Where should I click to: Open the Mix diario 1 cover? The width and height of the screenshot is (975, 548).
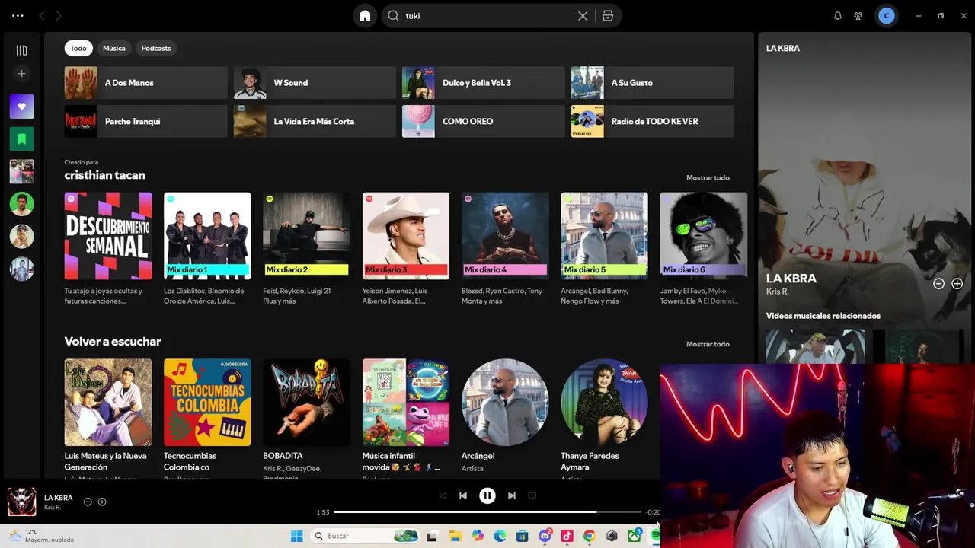pos(207,236)
